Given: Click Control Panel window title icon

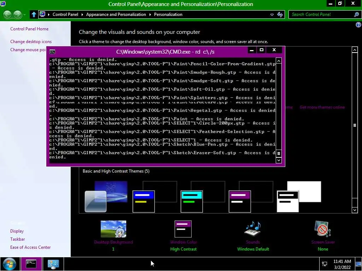Looking at the screenshot, I should (x=3, y=4).
